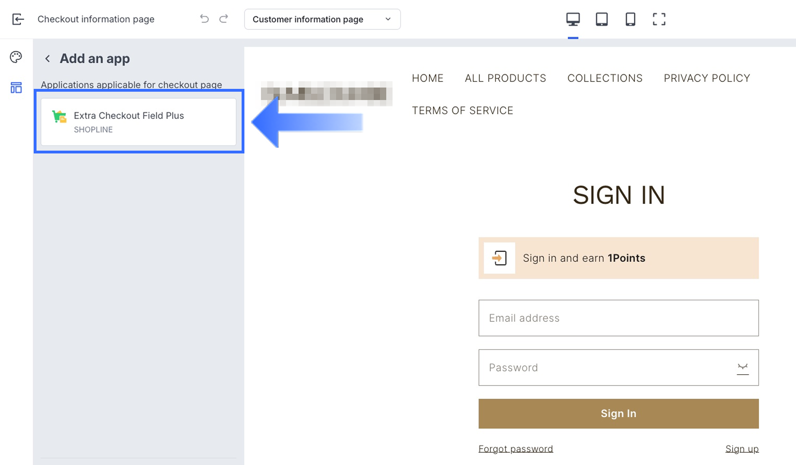Enter fullscreen preview mode
The image size is (796, 465).
pos(659,19)
